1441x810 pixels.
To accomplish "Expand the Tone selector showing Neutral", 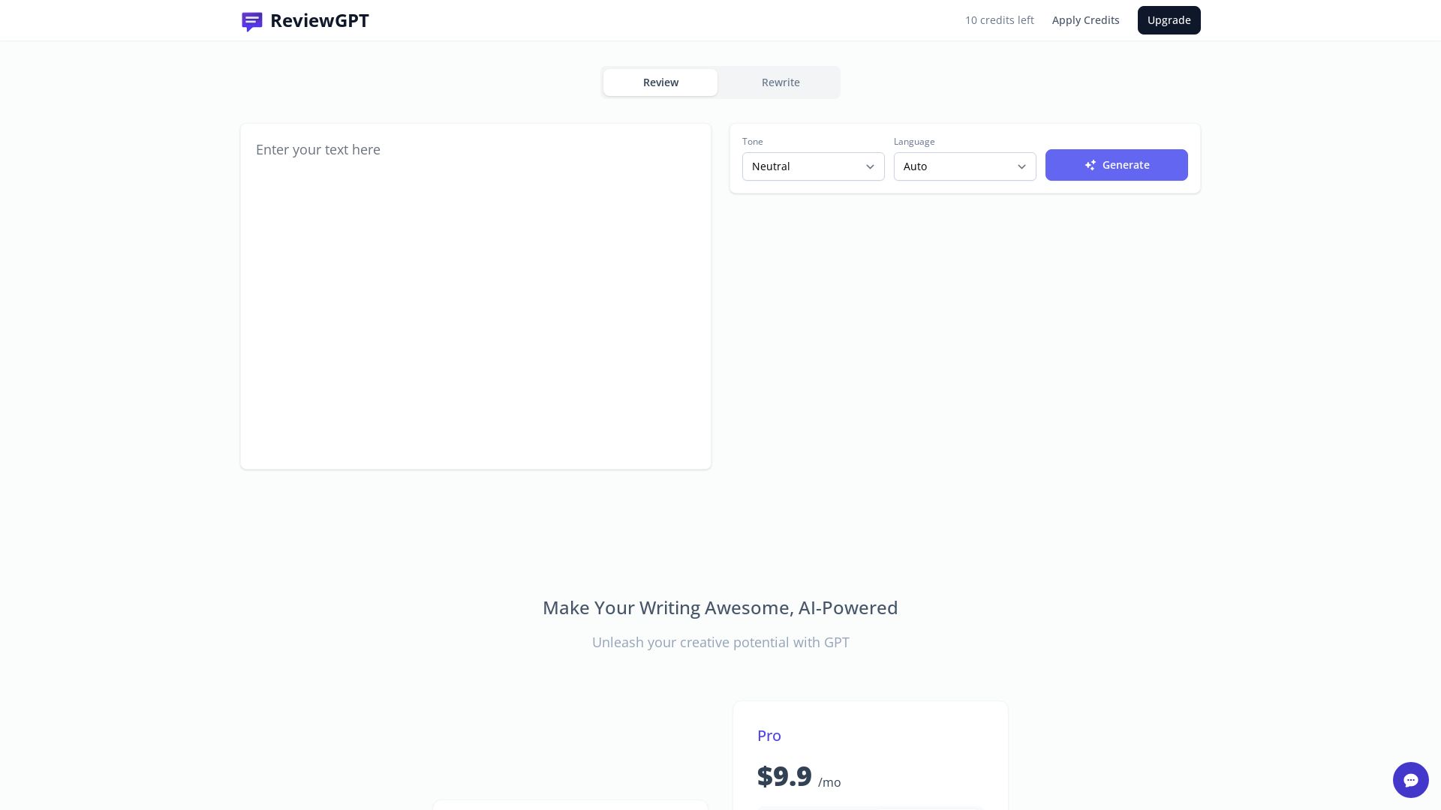I will click(x=813, y=166).
